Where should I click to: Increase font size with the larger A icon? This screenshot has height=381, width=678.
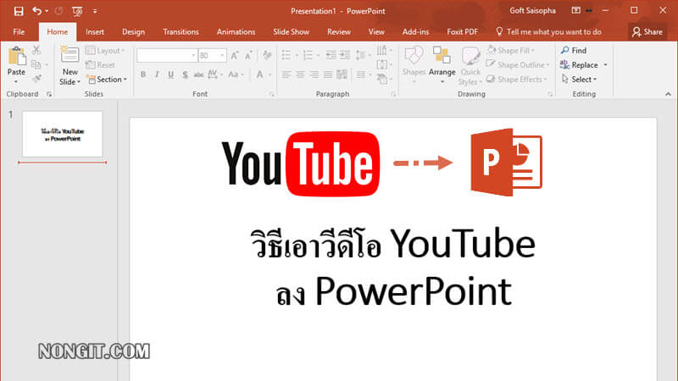click(235, 55)
